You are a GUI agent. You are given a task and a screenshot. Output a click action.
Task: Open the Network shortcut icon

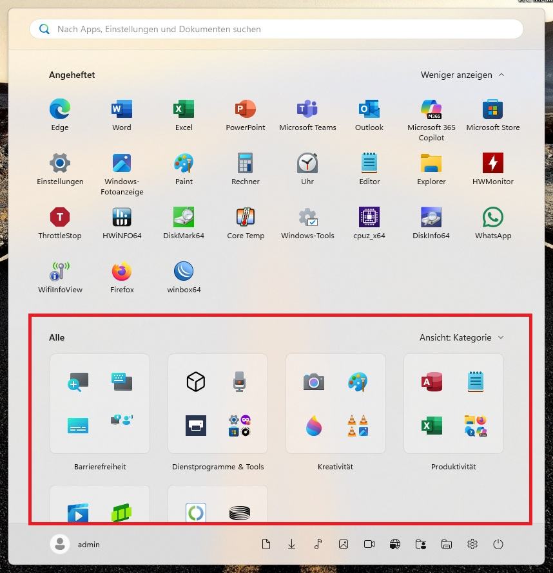pyautogui.click(x=395, y=544)
